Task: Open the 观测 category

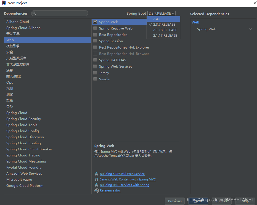Action: point(48,89)
